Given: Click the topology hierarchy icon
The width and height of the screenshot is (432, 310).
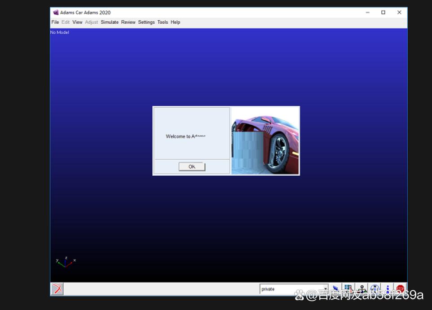Looking at the screenshot, I should (361, 289).
